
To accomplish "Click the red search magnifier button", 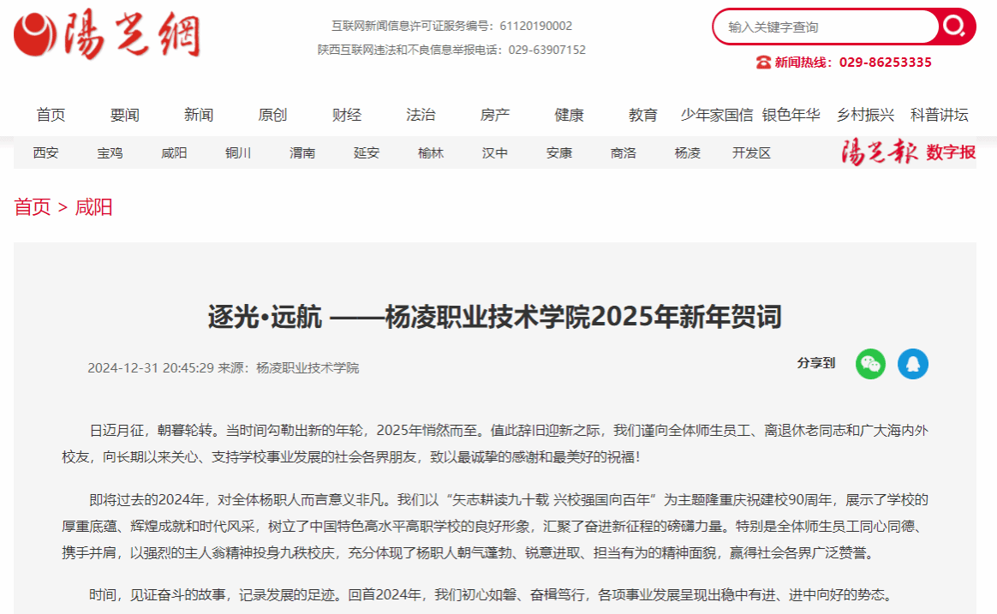I will (955, 27).
